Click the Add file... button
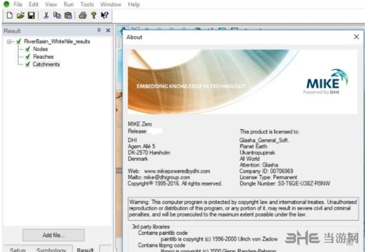The width and height of the screenshot is (365, 252). (54, 235)
